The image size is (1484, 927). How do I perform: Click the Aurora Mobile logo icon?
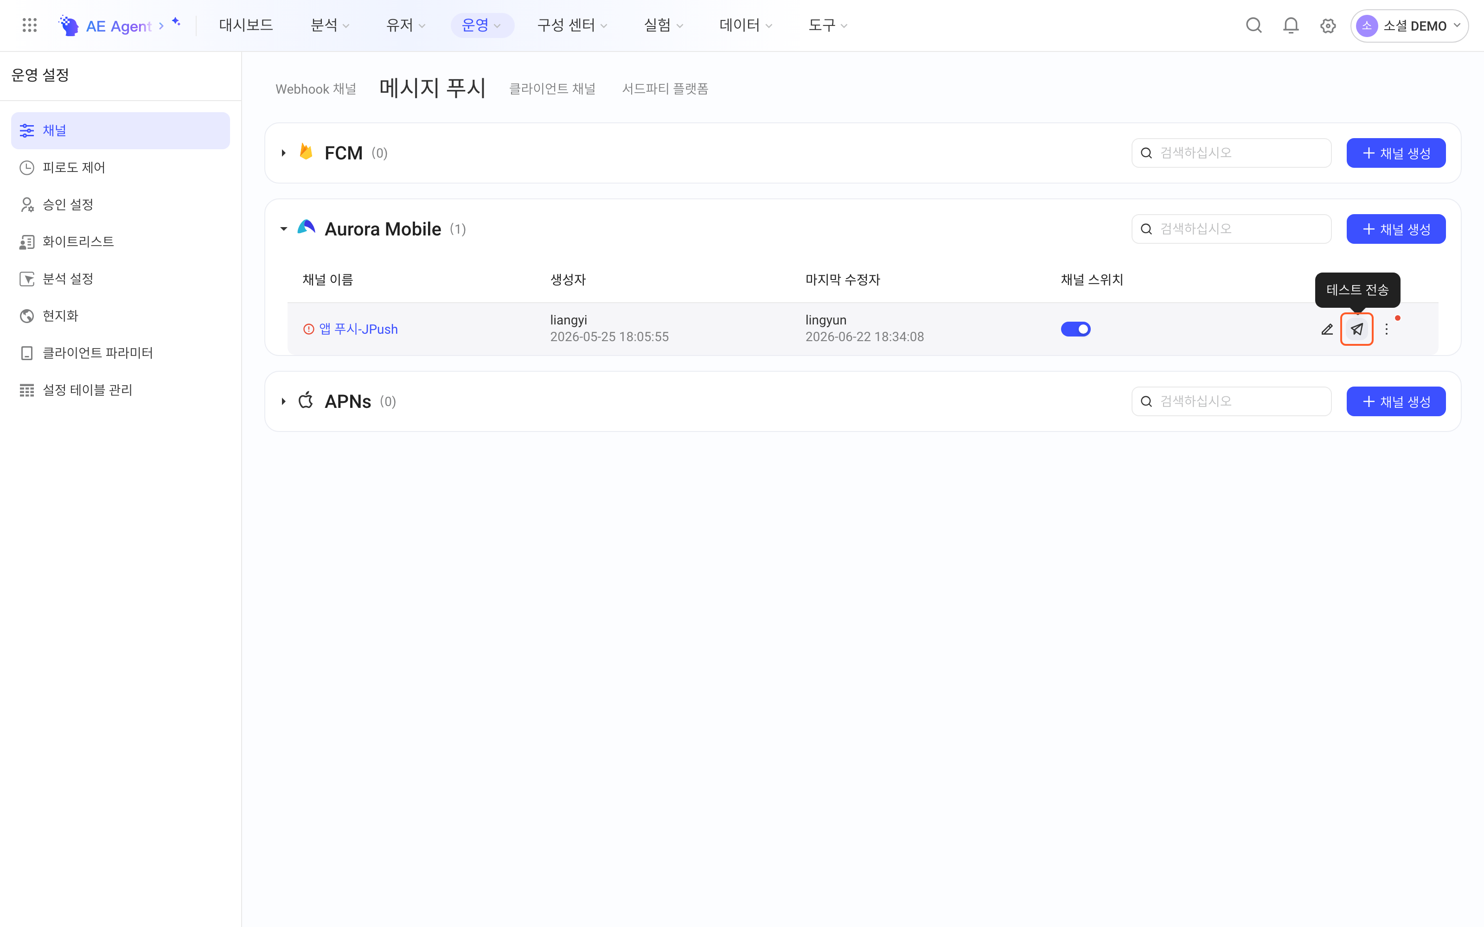(x=306, y=228)
